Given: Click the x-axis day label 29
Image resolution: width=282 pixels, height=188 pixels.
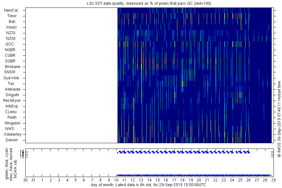Looking at the screenshot, I should 273,180.
